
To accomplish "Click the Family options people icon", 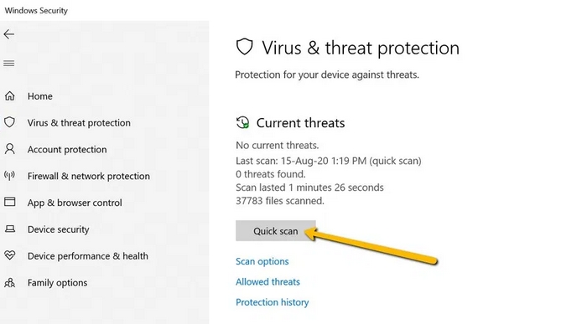I will (10, 282).
